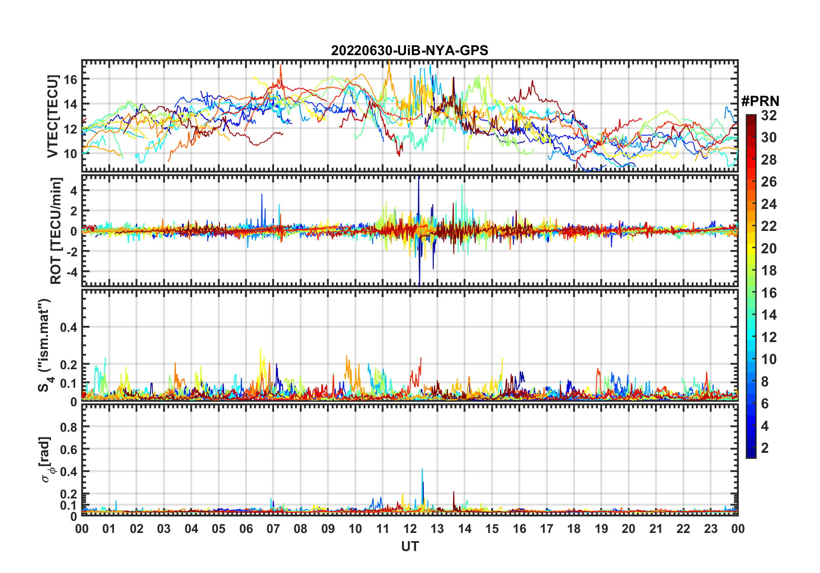Click VTEC y-axis tick label 16
The width and height of the screenshot is (820, 573).
[70, 79]
